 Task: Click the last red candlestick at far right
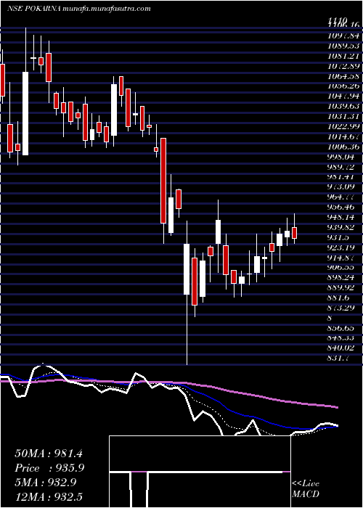tap(295, 233)
